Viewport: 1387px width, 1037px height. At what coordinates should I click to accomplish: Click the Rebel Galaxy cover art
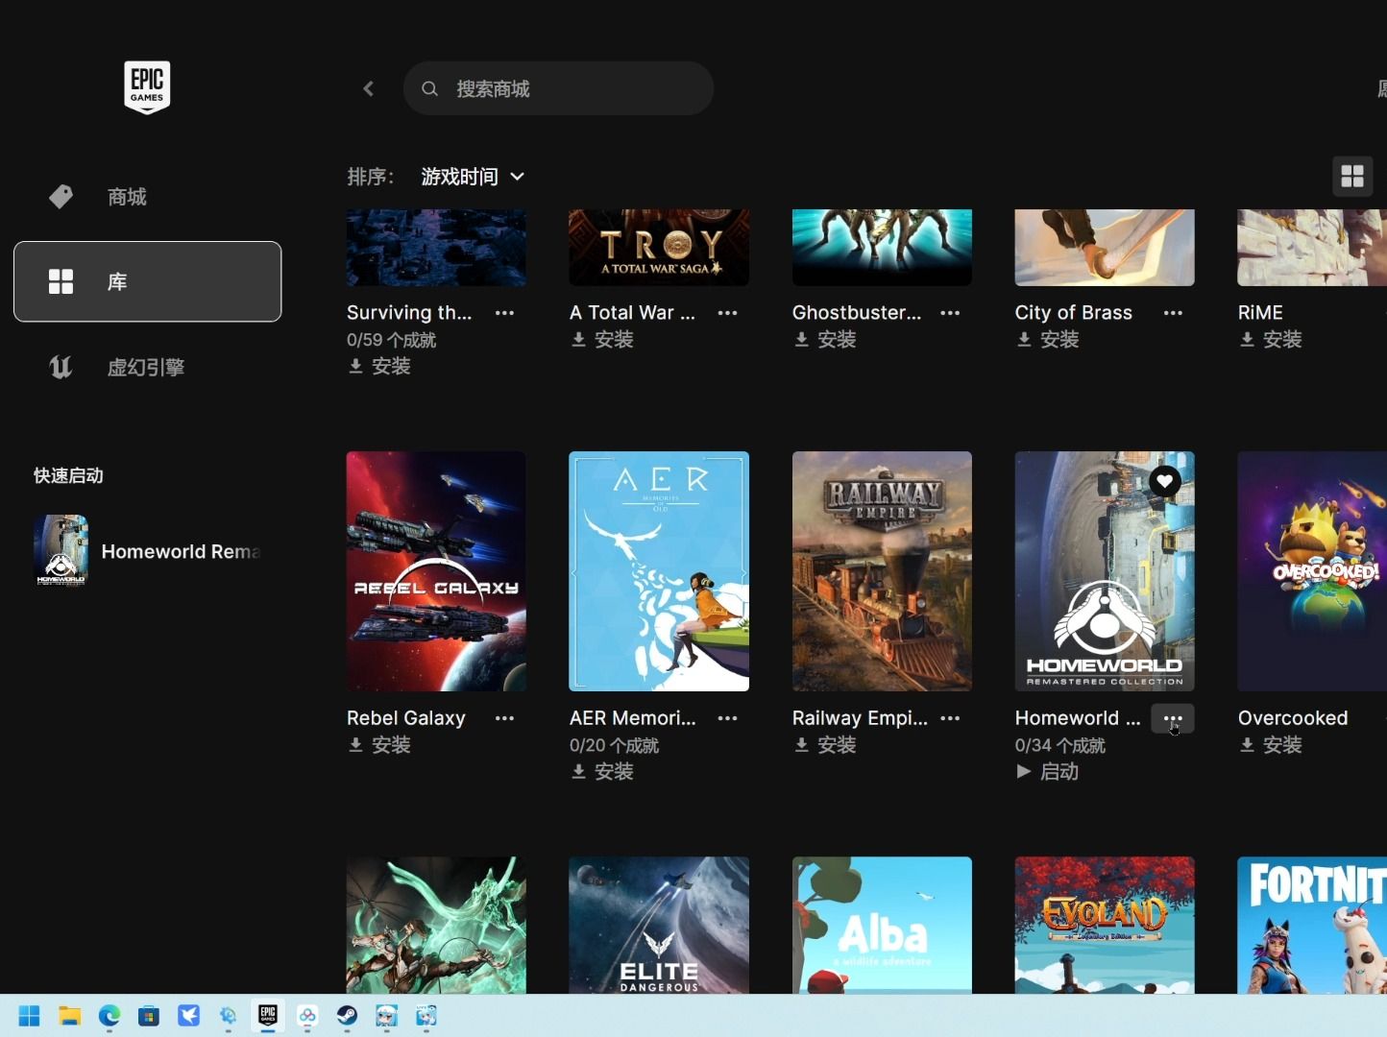pyautogui.click(x=436, y=571)
